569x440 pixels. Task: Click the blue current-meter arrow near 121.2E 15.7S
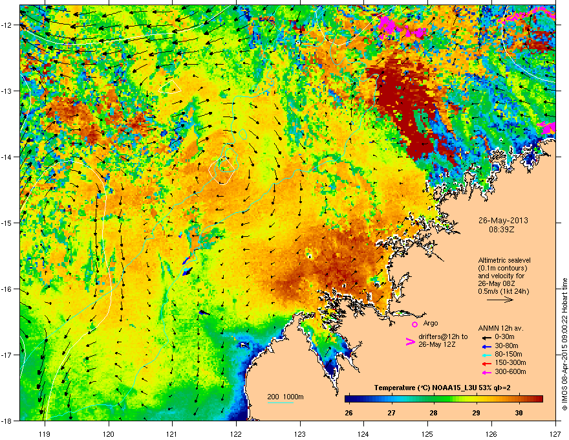click(x=186, y=272)
